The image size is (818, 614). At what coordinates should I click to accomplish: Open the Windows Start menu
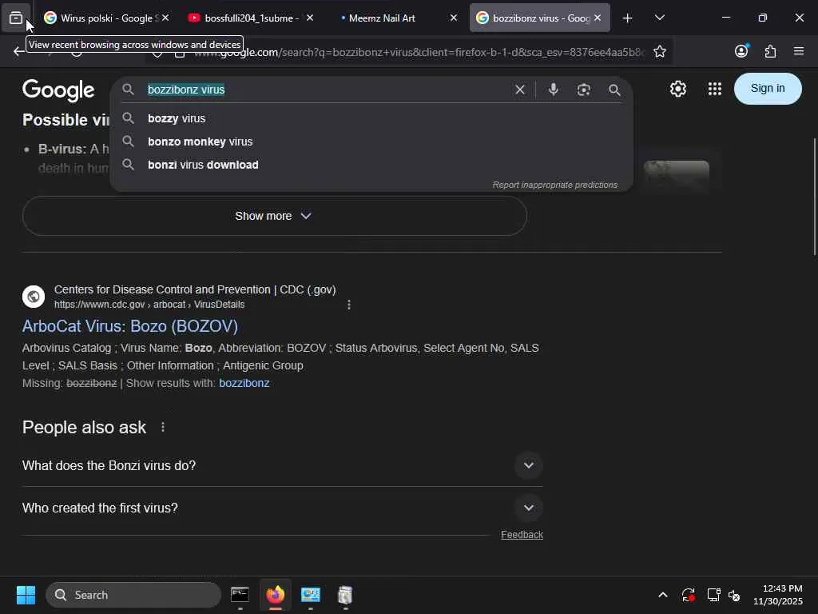(26, 595)
